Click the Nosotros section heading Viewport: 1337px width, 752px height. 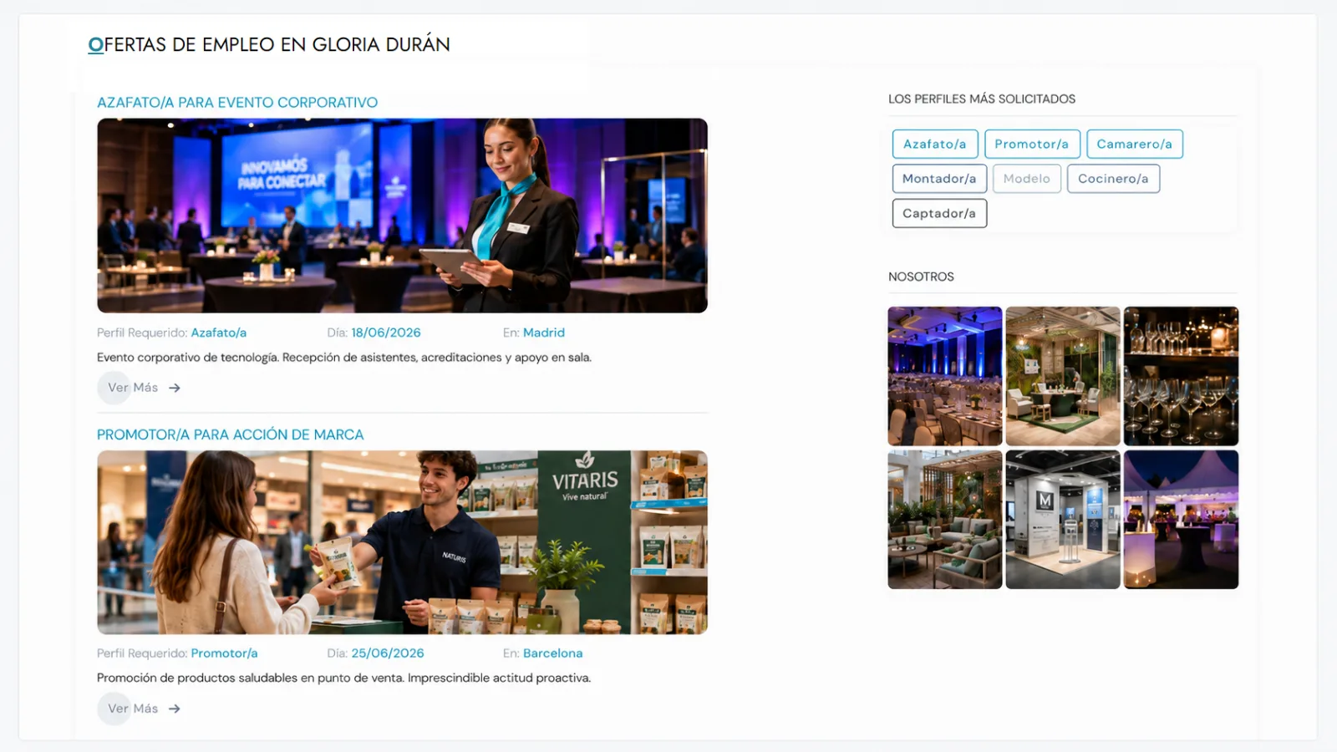[x=921, y=277]
